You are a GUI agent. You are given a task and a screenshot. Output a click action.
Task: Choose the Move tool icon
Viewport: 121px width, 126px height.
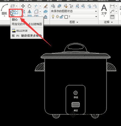[23, 6]
